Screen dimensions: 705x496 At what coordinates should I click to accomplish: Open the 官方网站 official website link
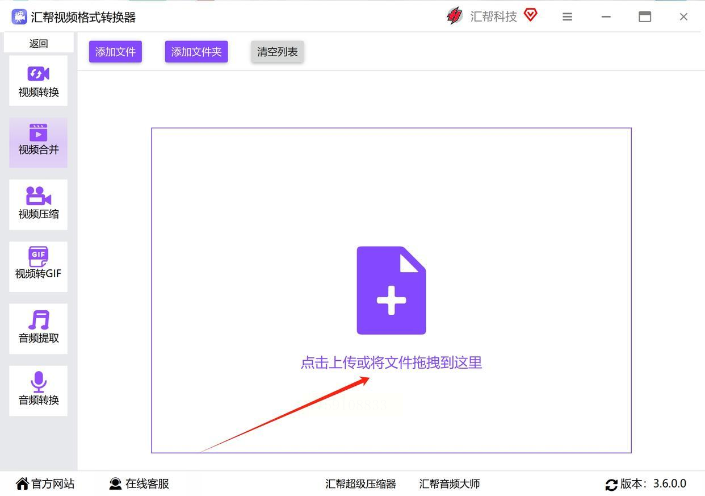click(45, 484)
